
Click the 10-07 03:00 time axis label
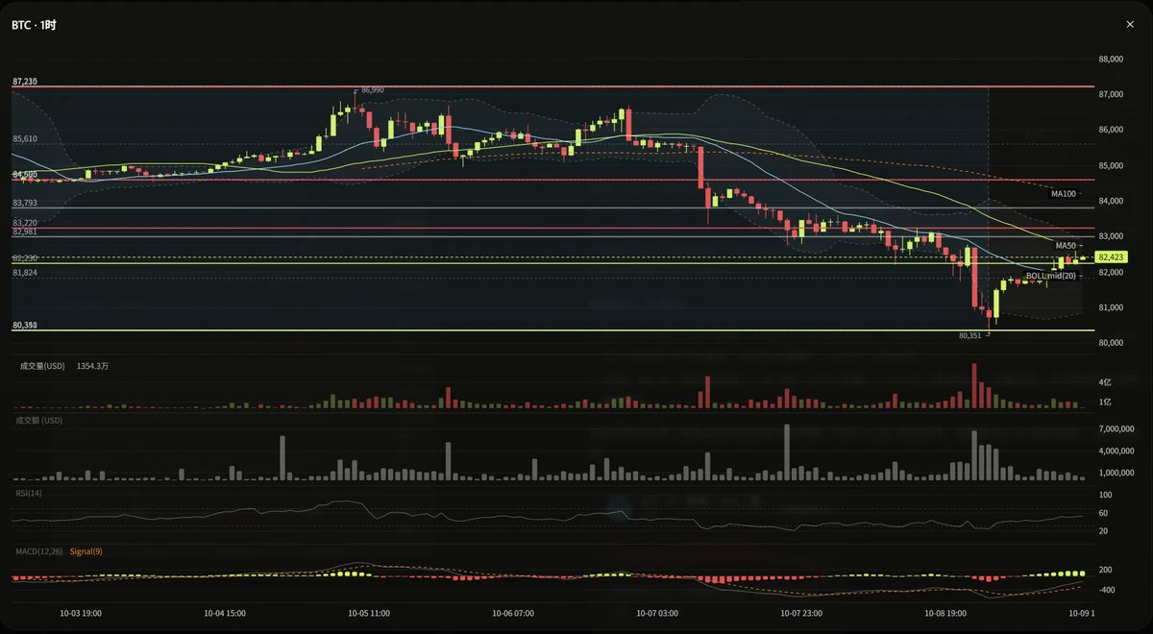click(657, 613)
